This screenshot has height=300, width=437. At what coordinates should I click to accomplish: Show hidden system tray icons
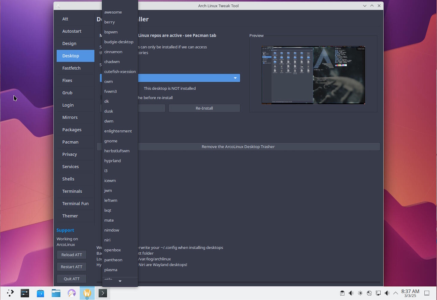pyautogui.click(x=396, y=293)
